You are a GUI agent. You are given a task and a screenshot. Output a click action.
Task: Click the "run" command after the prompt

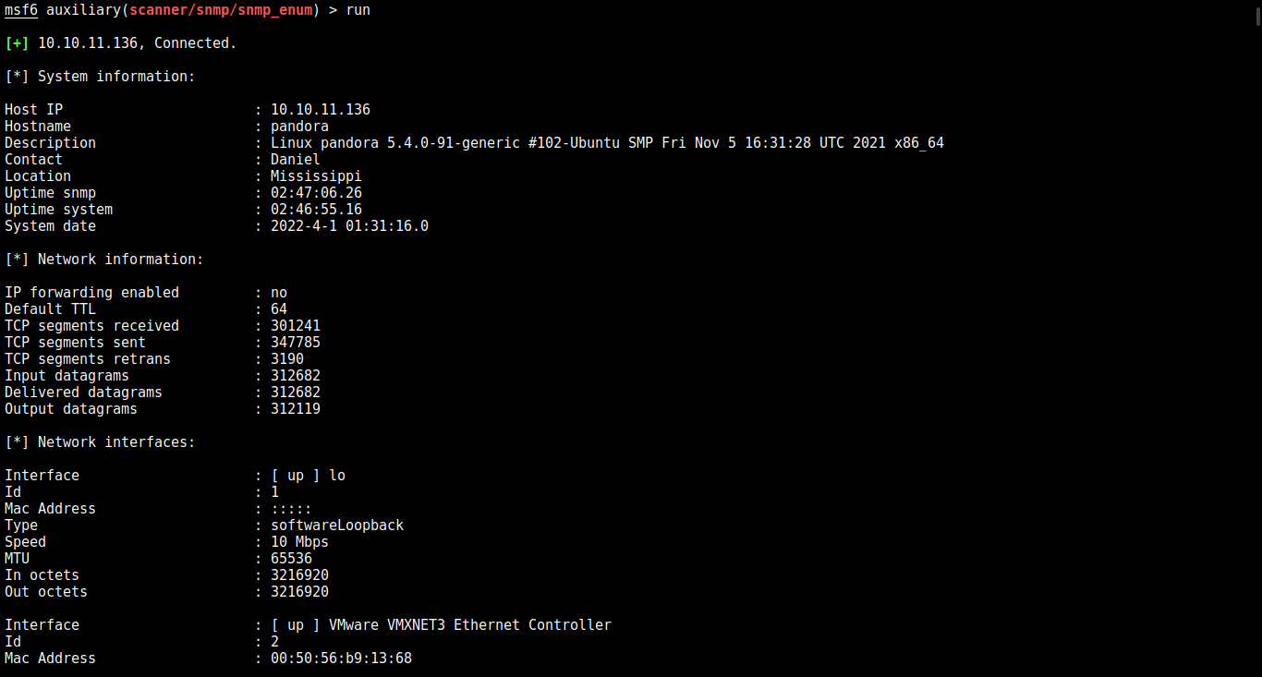tap(358, 10)
